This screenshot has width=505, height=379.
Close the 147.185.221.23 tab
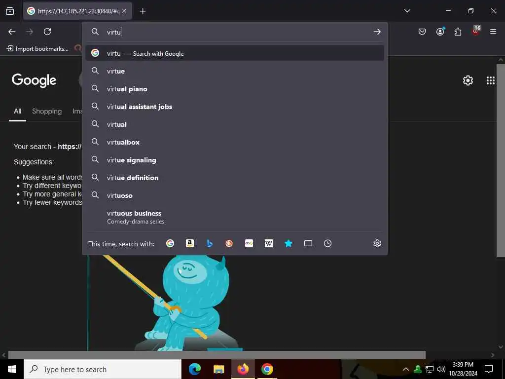pos(124,11)
